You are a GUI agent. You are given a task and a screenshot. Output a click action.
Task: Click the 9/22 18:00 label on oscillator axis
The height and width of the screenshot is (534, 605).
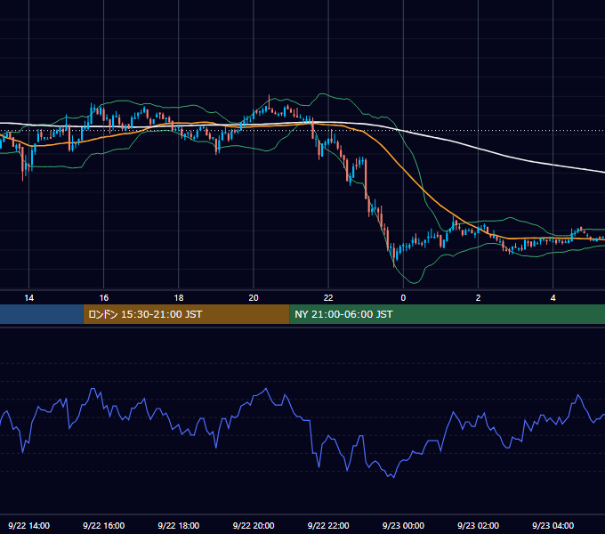tap(179, 525)
